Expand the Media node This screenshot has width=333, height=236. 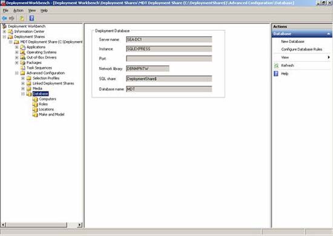[x=23, y=89]
